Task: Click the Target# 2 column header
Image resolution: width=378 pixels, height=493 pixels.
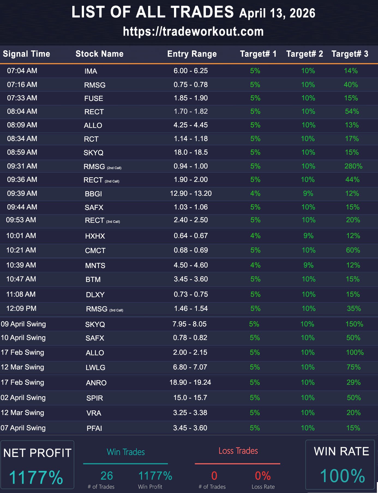Action: coord(304,54)
